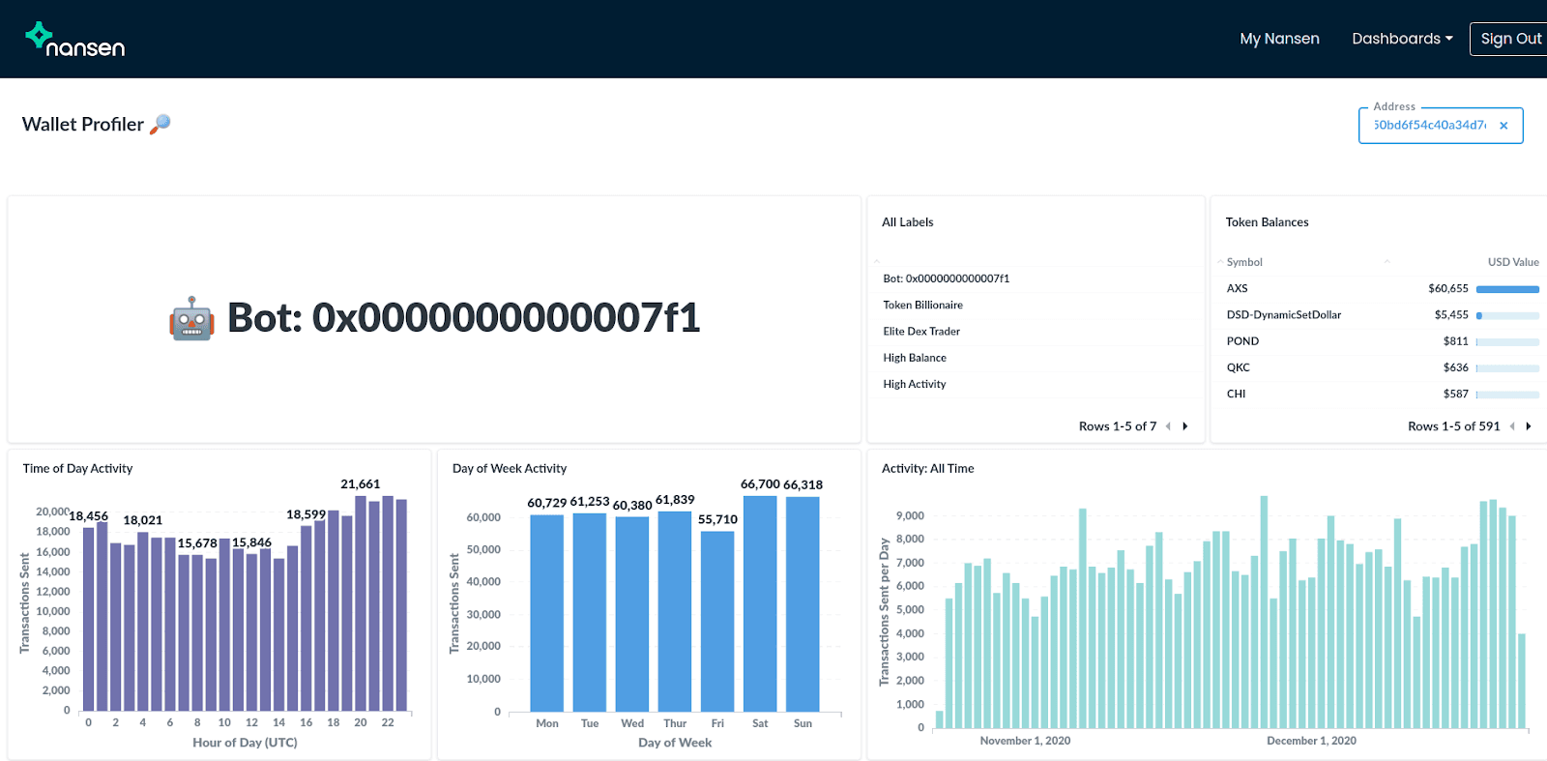Select the Elite Dex Trader label

pos(921,331)
